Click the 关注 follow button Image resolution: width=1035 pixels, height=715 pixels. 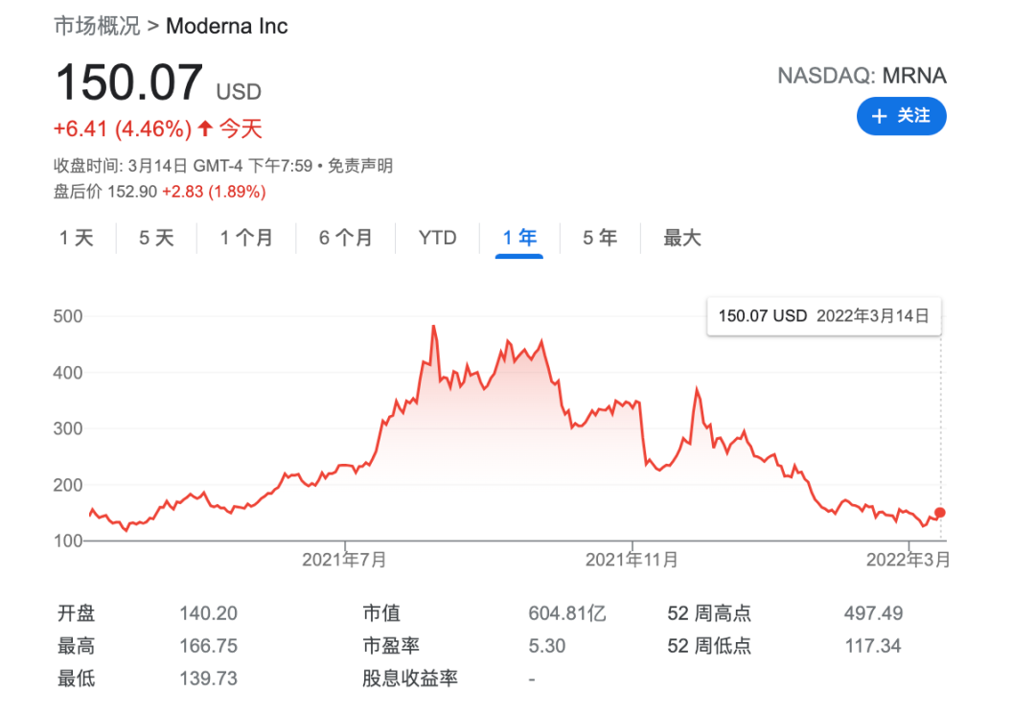901,116
